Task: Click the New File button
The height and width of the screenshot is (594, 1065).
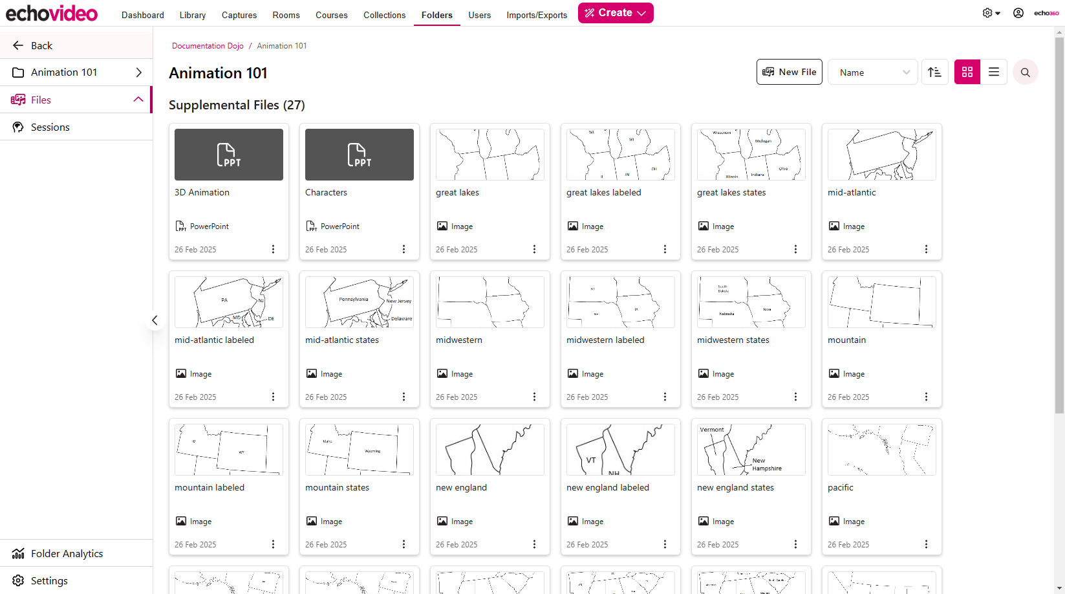Action: point(790,72)
